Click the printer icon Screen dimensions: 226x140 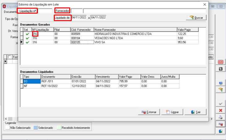[x=220, y=117]
